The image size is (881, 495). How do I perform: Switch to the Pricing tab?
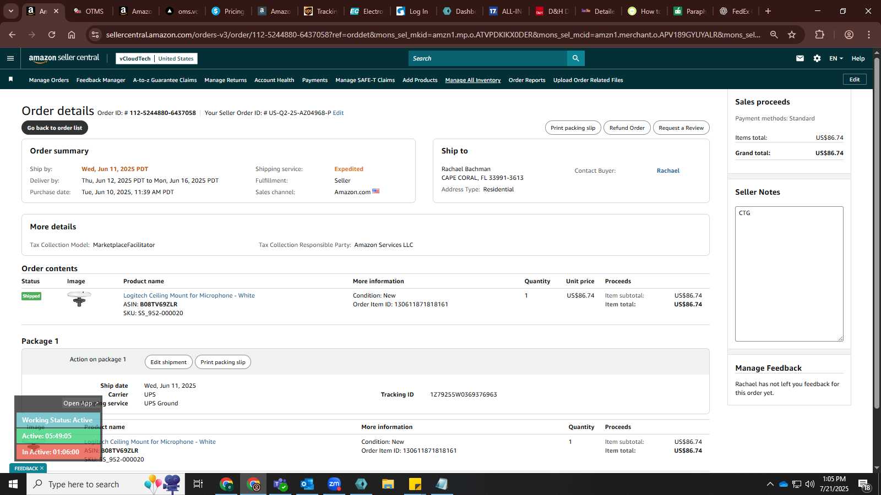[x=228, y=11]
